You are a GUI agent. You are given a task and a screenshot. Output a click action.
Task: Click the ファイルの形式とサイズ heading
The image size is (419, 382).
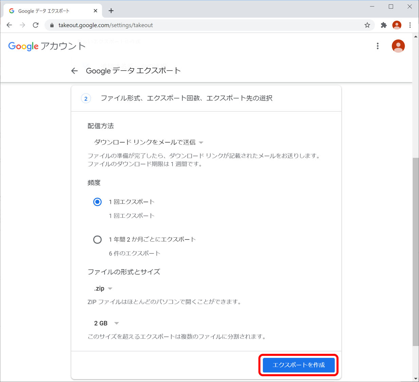(x=124, y=272)
